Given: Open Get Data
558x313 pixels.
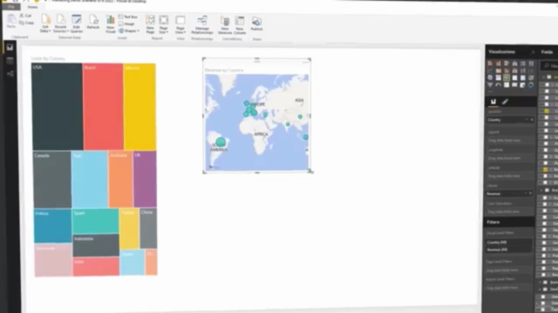Looking at the screenshot, I should 45,23.
